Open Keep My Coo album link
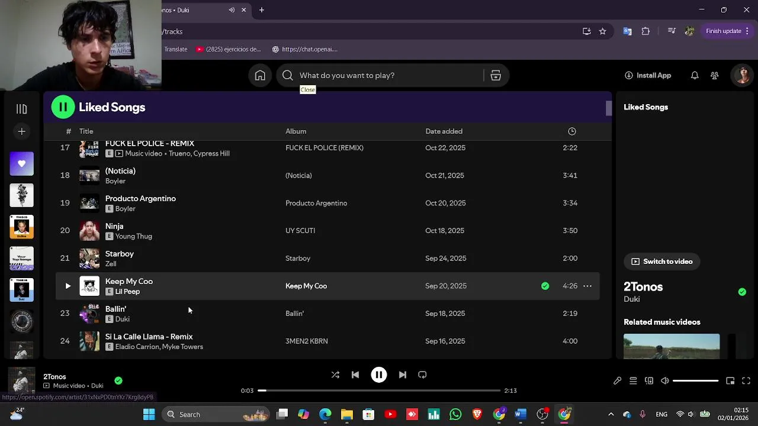This screenshot has width=758, height=426. click(x=306, y=286)
